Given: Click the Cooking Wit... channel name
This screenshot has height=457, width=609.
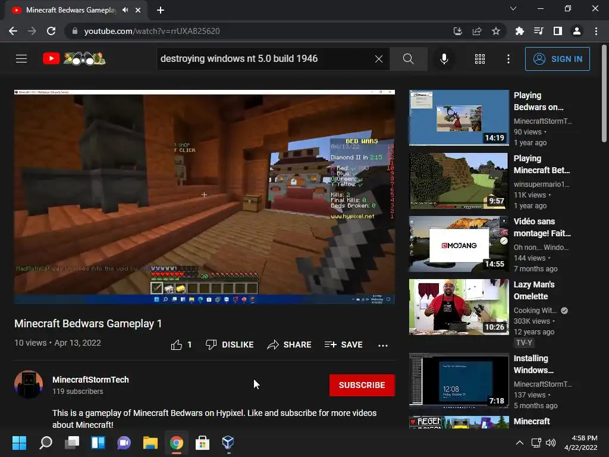Looking at the screenshot, I should 535,311.
